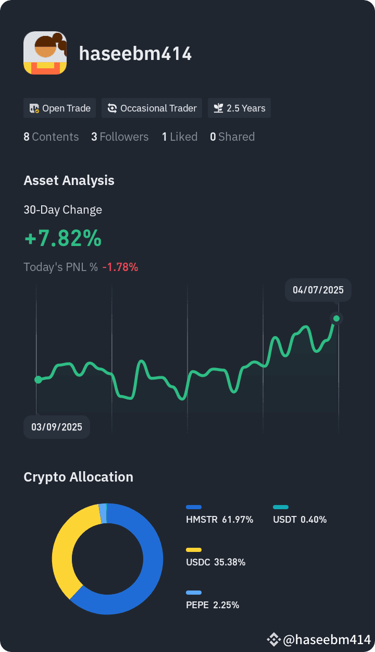Open the 3 Followers list
This screenshot has height=652, width=375.
pyautogui.click(x=120, y=137)
